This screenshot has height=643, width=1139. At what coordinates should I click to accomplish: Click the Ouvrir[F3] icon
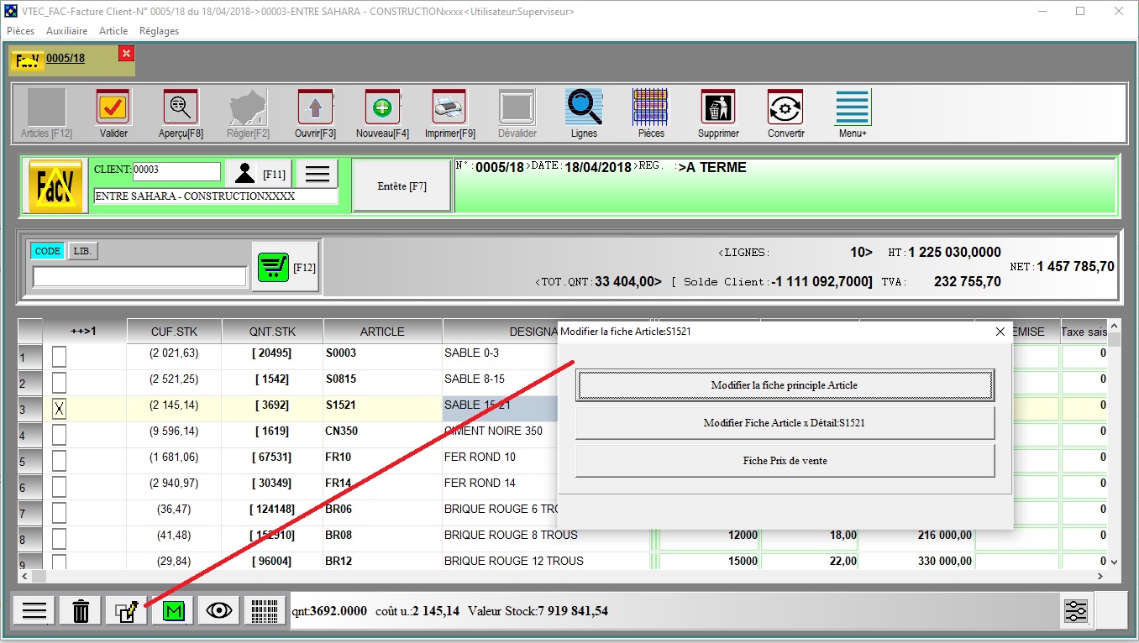pos(315,107)
